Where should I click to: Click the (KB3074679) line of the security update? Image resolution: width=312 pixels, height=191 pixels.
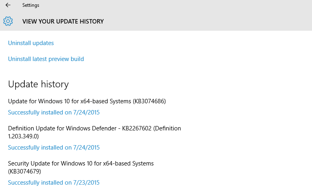pyautogui.click(x=24, y=171)
